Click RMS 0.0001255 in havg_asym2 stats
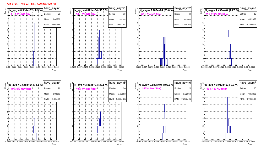The height and width of the screenshot is (149, 261). [183, 24]
